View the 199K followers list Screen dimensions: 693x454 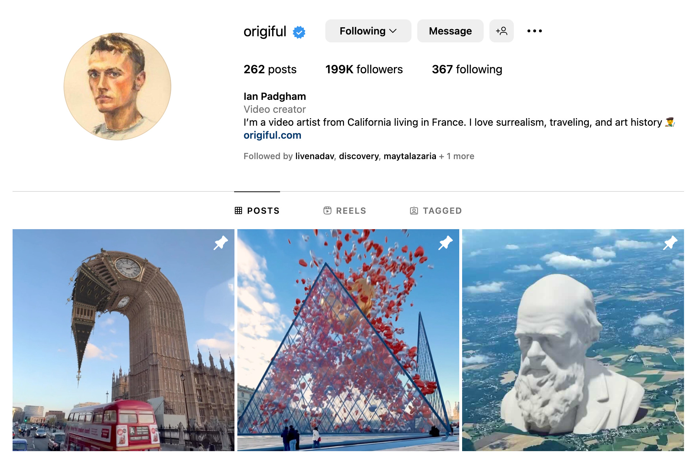(x=364, y=69)
